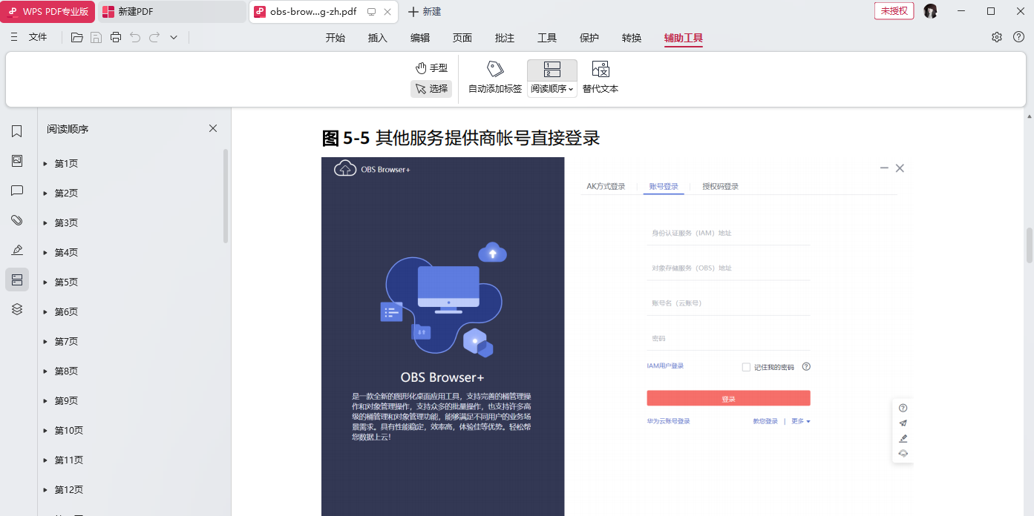Click the 未授权 button
1034x516 pixels.
pos(894,11)
